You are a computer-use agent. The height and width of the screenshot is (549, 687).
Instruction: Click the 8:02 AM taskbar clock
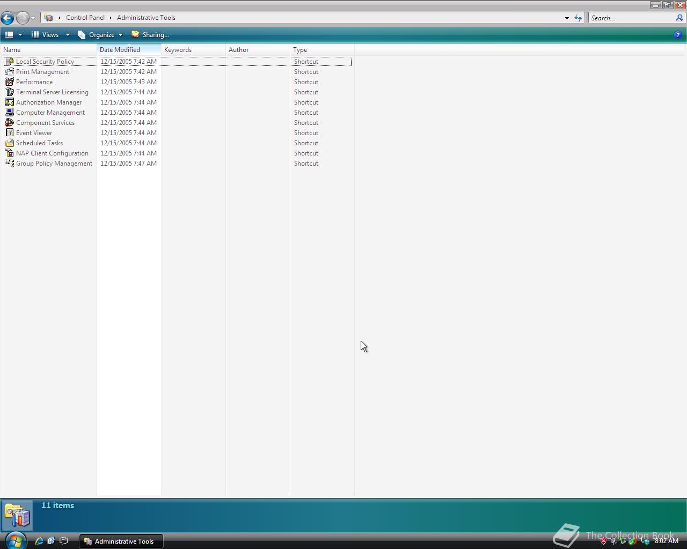(667, 541)
